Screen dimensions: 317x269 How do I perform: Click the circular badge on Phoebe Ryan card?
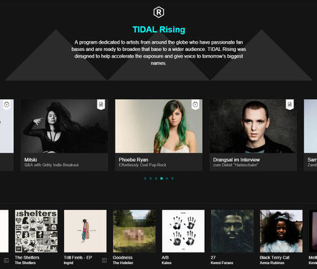(x=195, y=105)
